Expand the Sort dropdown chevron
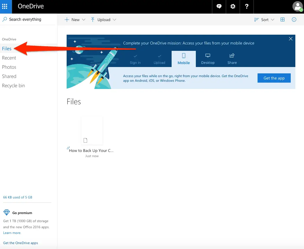 pos(272,20)
